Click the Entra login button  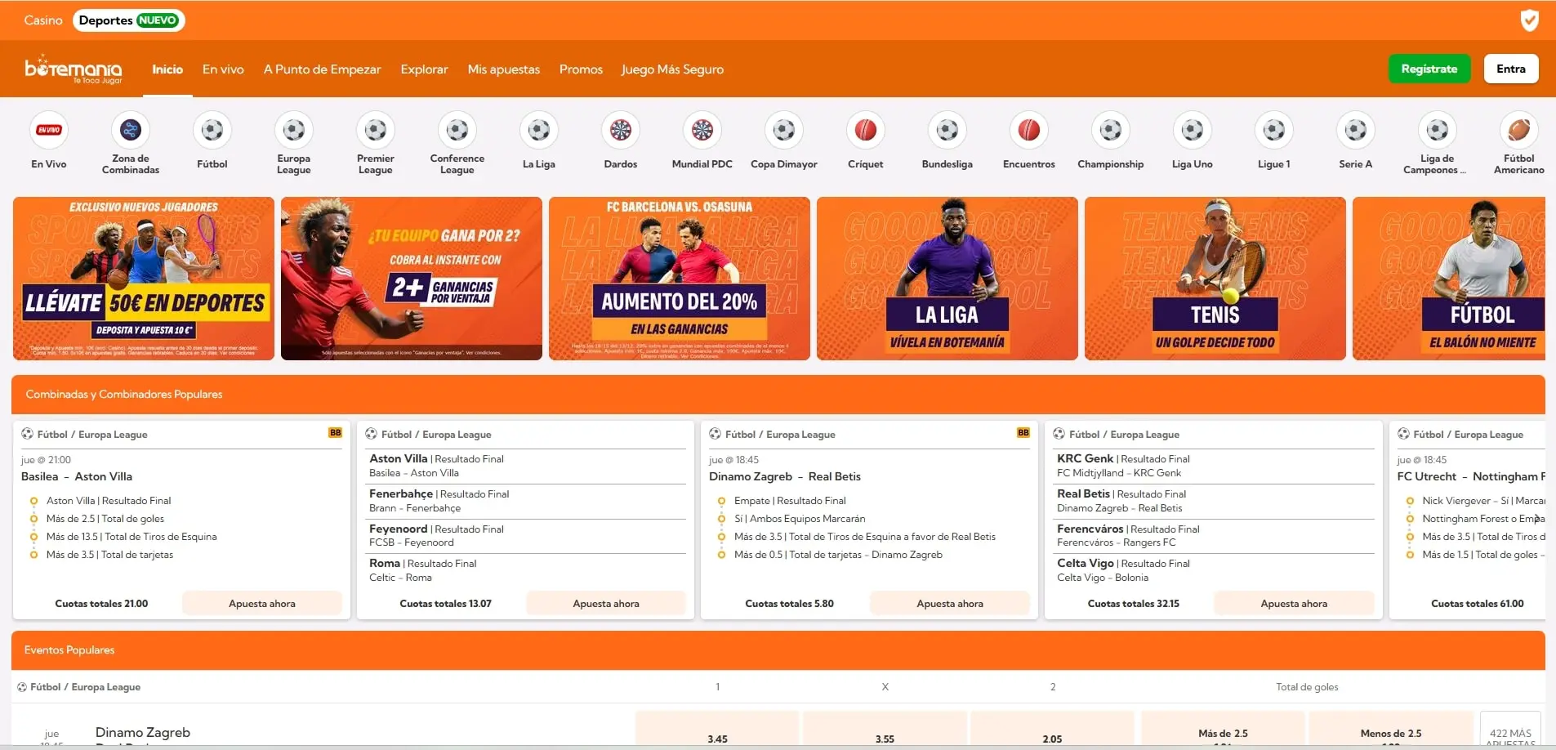(x=1510, y=69)
